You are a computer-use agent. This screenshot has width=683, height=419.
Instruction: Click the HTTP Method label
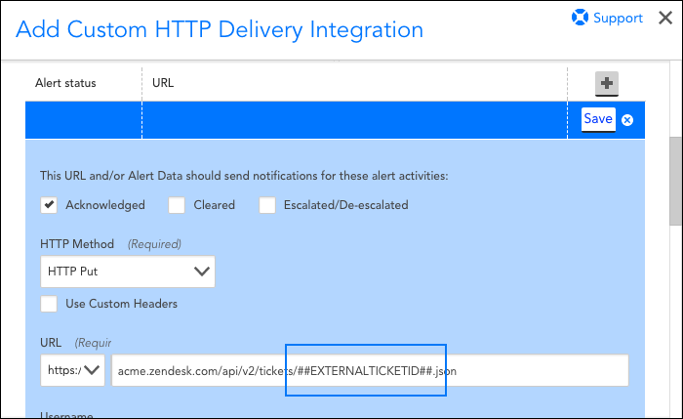pyautogui.click(x=77, y=244)
